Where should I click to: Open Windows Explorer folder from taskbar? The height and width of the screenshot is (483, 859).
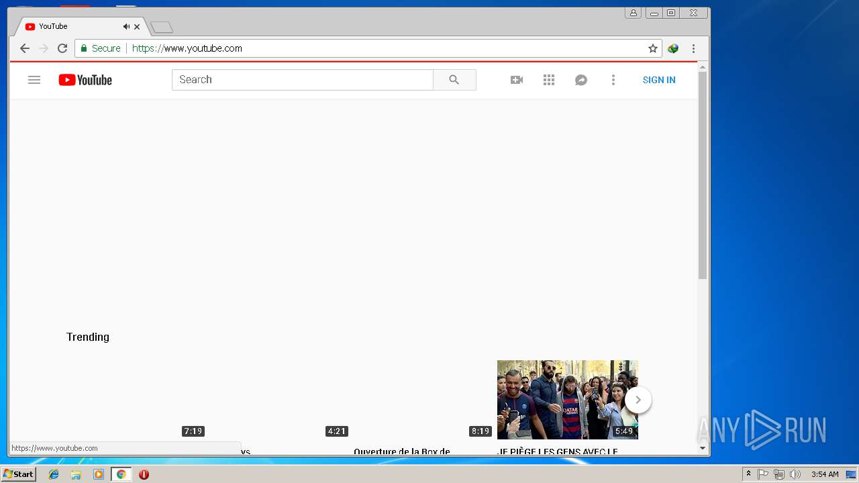[76, 474]
